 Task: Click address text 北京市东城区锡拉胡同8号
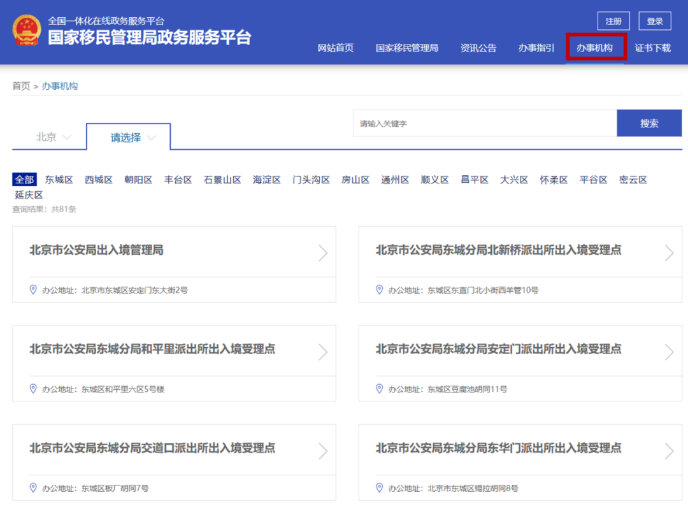pyautogui.click(x=473, y=488)
